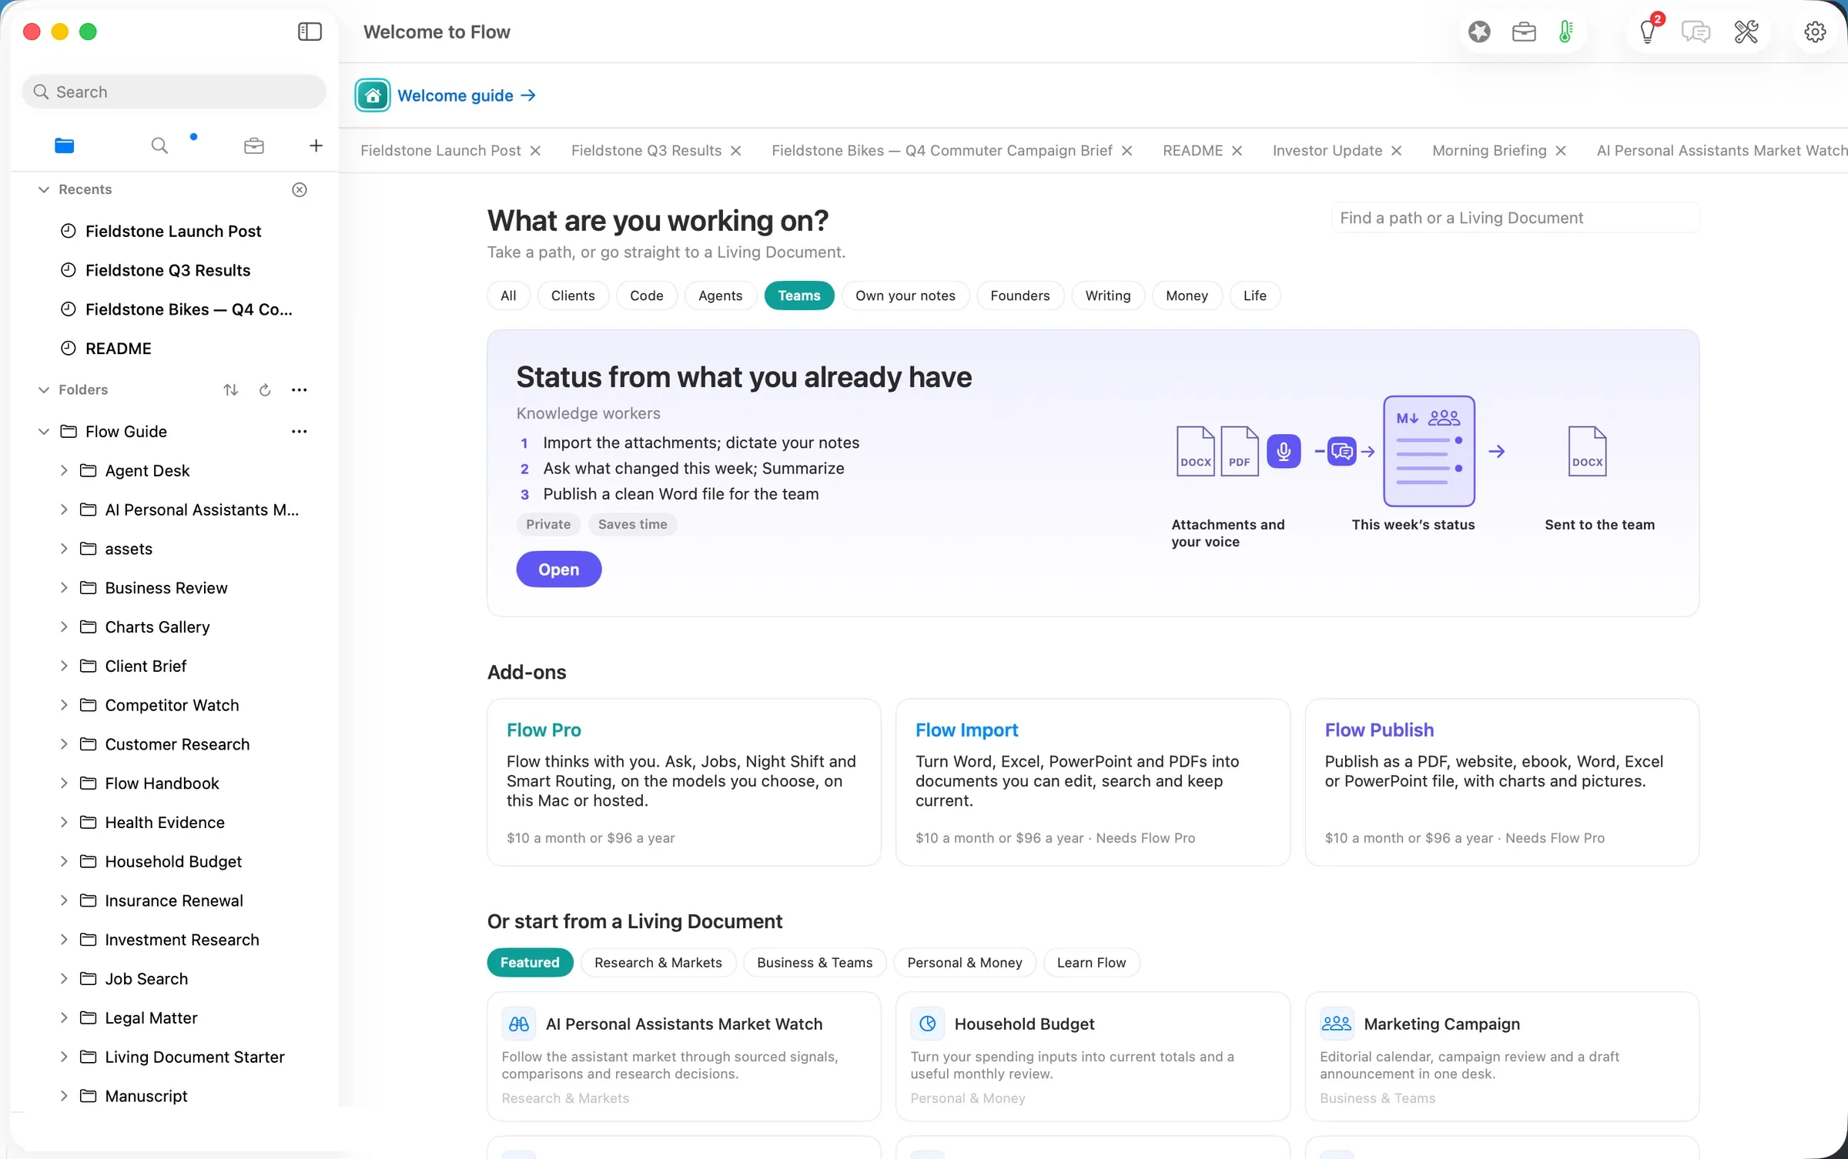Click the plus icon to add new
The image size is (1848, 1159).
(316, 145)
